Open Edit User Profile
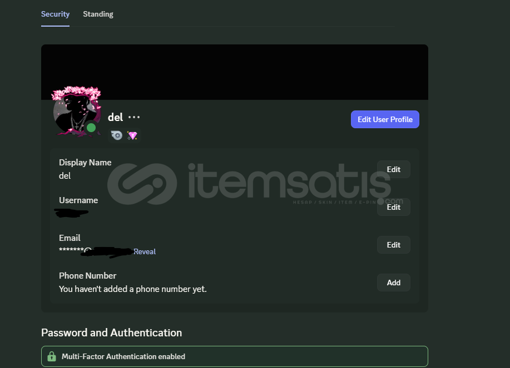The width and height of the screenshot is (510, 368). [x=385, y=119]
